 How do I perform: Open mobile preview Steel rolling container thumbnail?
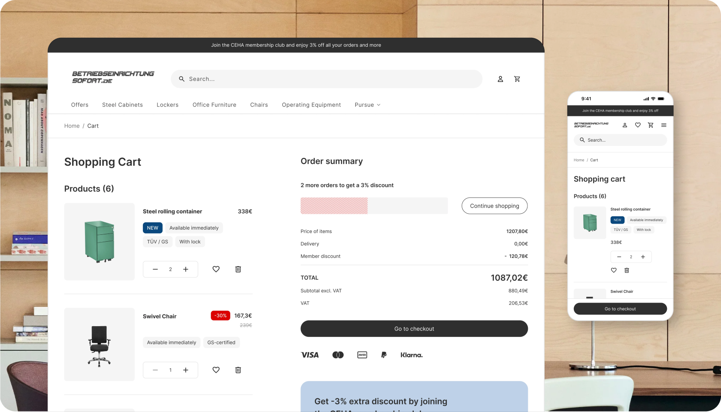(590, 223)
